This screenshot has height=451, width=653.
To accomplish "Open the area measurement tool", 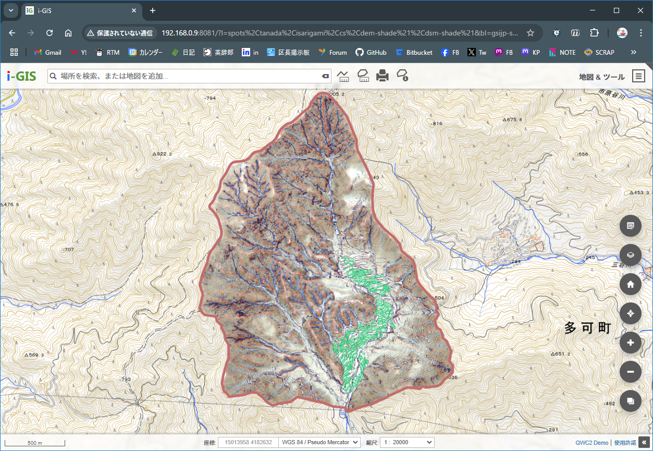I will click(x=363, y=76).
